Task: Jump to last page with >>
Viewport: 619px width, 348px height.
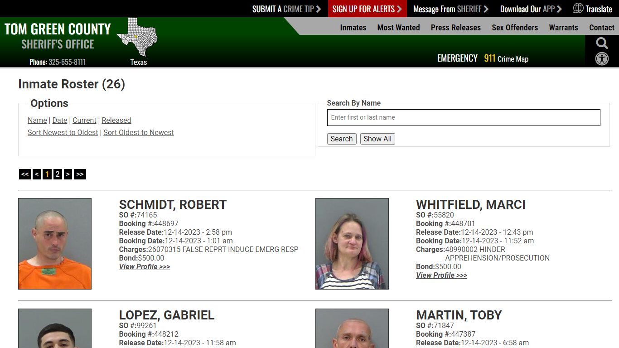Action: tap(80, 174)
